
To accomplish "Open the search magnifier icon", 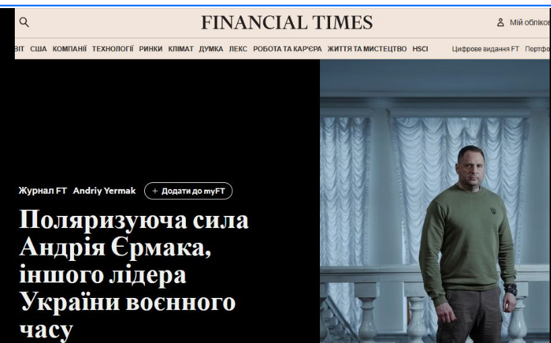I will click(24, 22).
